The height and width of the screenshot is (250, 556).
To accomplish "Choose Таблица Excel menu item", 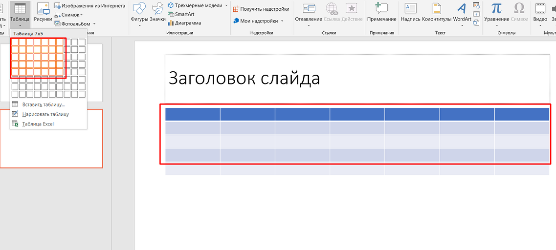I will 38,124.
